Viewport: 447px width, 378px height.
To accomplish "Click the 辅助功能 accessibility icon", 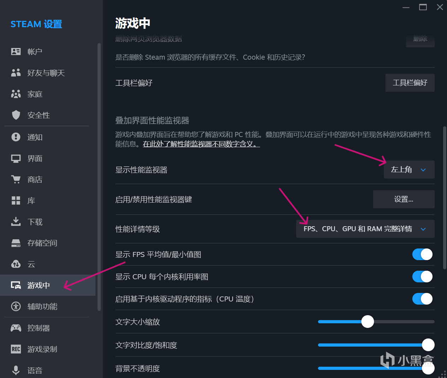I will [x=16, y=306].
